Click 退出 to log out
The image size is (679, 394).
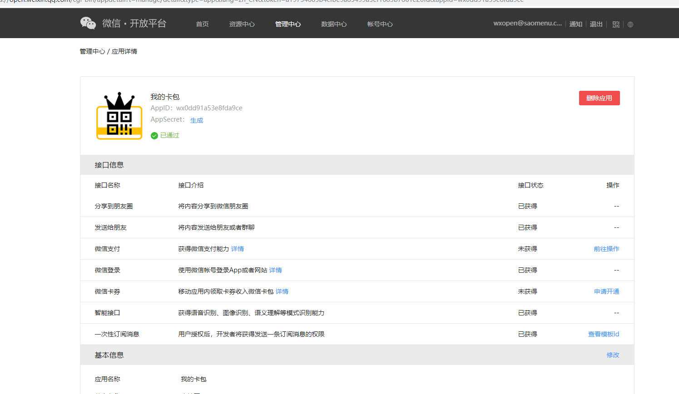(x=596, y=24)
